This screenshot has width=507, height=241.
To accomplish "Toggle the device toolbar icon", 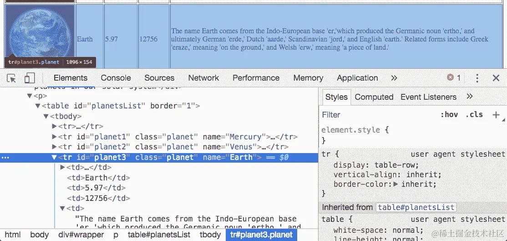I will (30, 78).
